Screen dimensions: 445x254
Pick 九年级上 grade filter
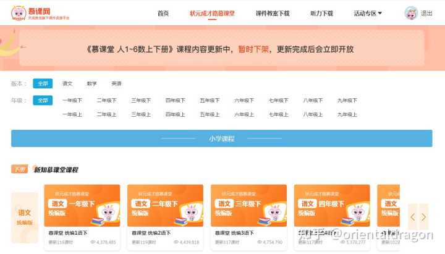[347, 115]
